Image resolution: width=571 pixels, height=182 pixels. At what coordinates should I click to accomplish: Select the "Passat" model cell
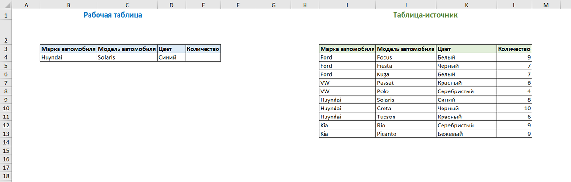[405, 83]
